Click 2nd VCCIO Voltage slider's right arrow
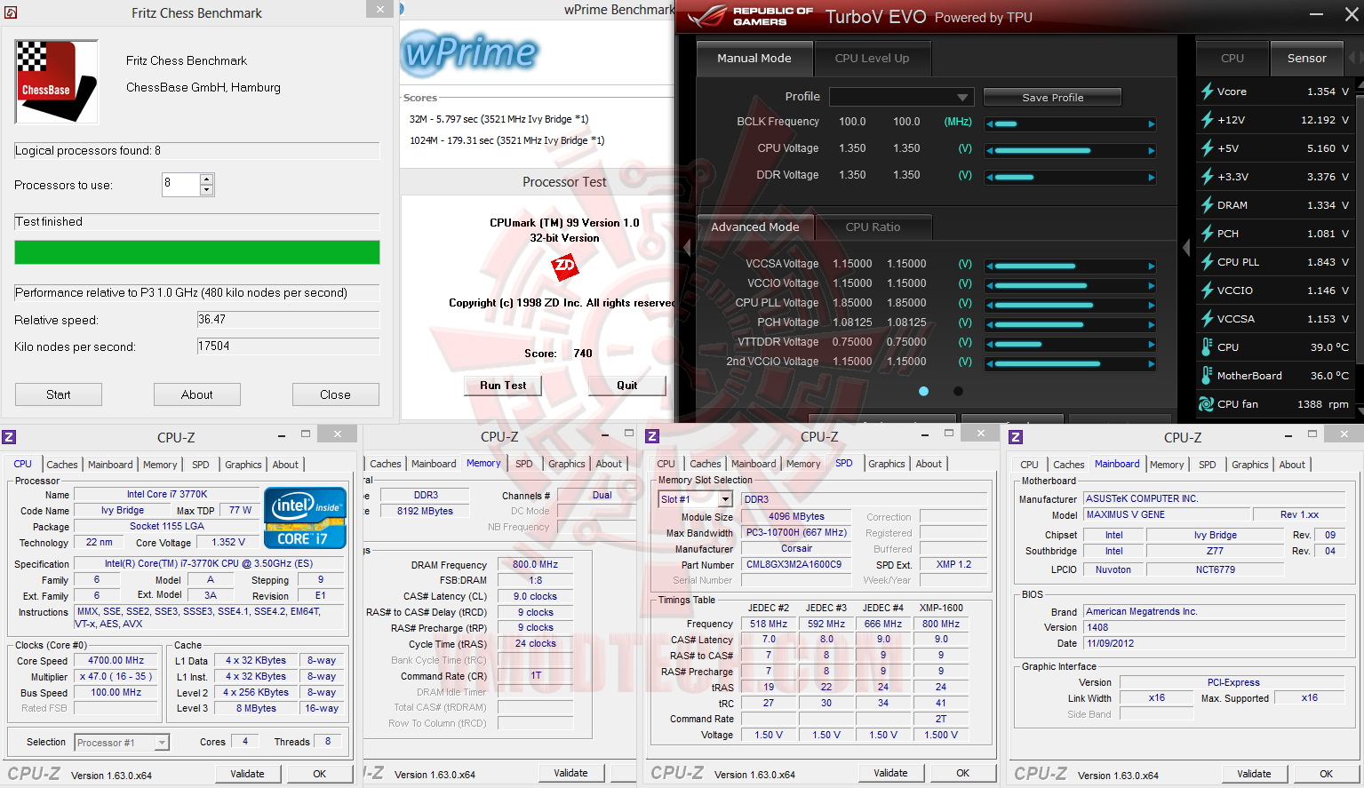 click(x=1152, y=364)
